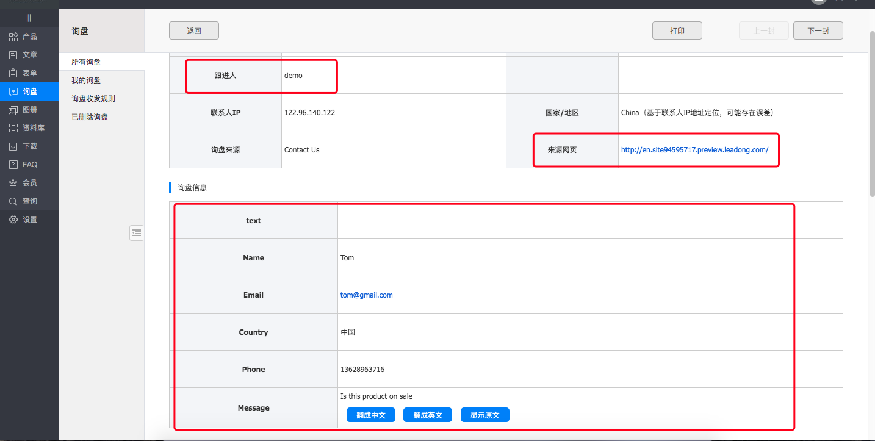Click the 翻成中文 translate button
The width and height of the screenshot is (875, 441).
point(371,415)
